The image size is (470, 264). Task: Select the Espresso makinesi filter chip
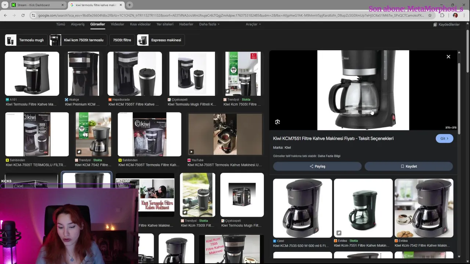[x=160, y=40]
